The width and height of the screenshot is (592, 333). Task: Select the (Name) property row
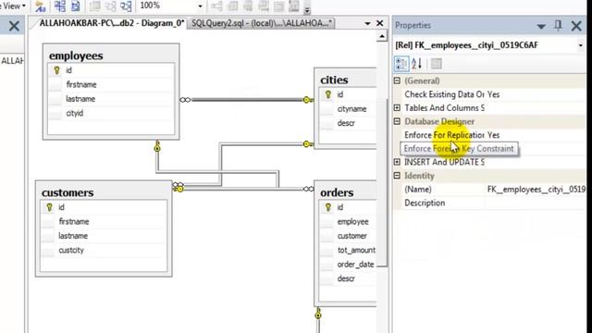tap(490, 189)
